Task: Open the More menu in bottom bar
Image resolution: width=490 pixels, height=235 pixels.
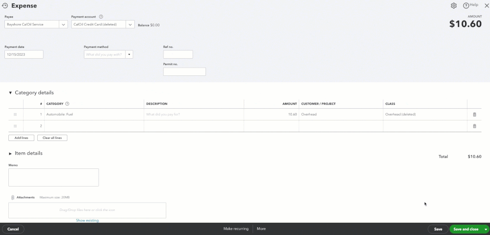Action: [261, 229]
